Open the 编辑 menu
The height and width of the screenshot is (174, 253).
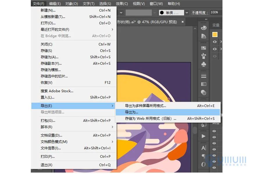55,3
